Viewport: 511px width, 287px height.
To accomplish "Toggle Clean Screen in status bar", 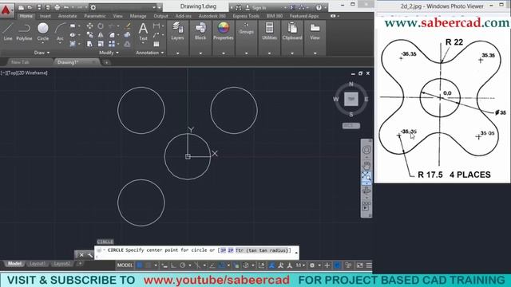I will [x=359, y=265].
